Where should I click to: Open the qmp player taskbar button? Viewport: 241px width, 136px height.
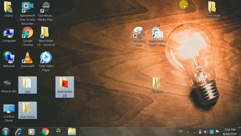tap(58, 131)
